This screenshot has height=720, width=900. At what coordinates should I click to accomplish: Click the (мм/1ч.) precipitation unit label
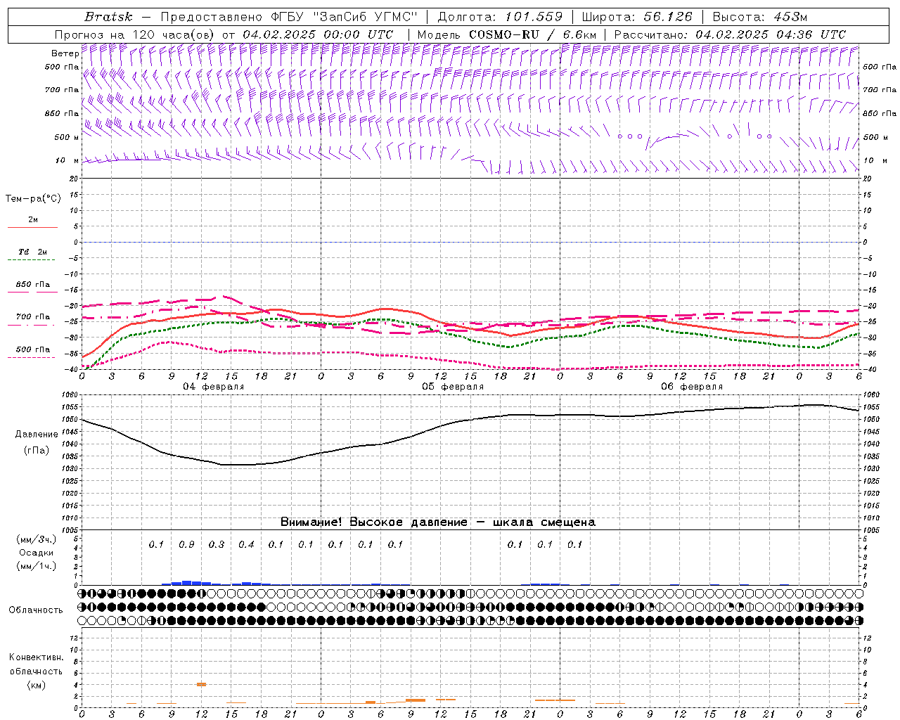37,566
